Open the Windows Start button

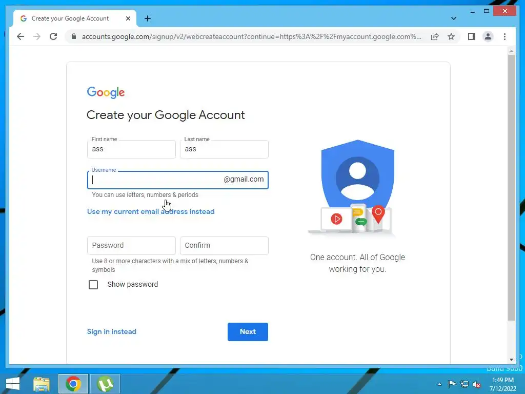(x=13, y=384)
